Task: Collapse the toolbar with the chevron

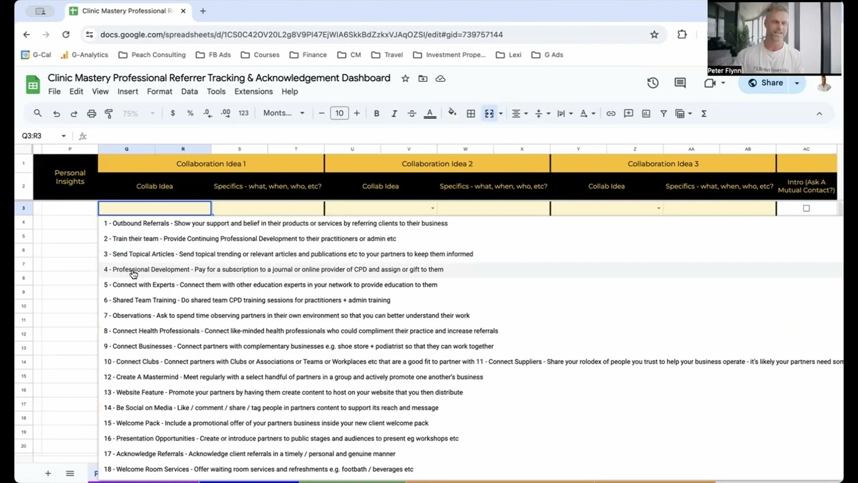Action: coord(819,113)
